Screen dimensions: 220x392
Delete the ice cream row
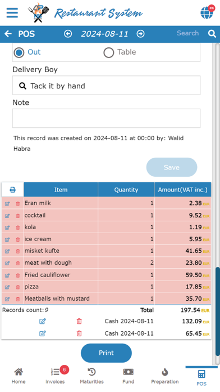(18, 239)
